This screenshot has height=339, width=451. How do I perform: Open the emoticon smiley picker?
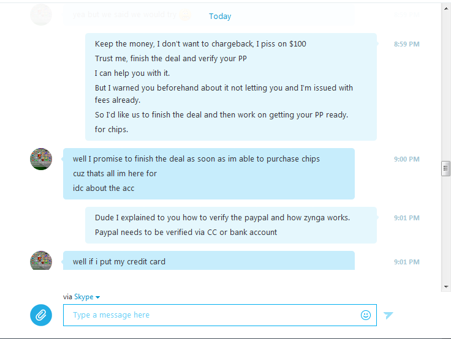[x=366, y=315]
